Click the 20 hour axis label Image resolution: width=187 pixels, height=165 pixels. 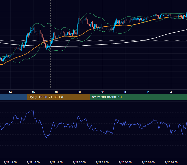point(79,92)
